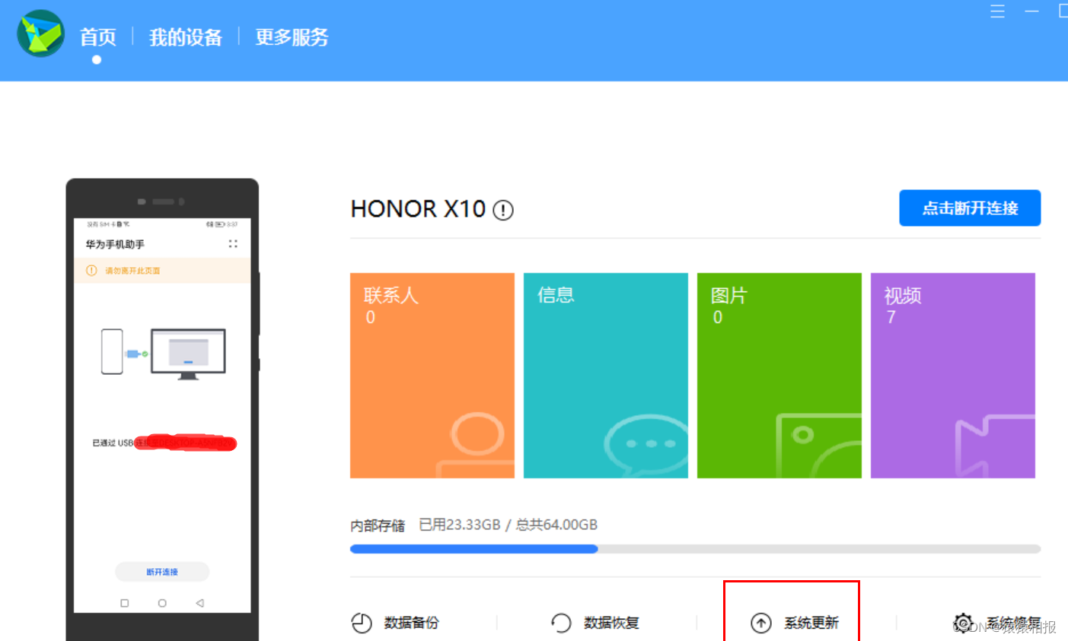Tap the phone preview's four-dot menu icon
Viewport: 1068px width, 641px height.
[233, 244]
